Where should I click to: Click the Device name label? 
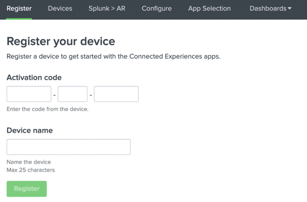[30, 130]
